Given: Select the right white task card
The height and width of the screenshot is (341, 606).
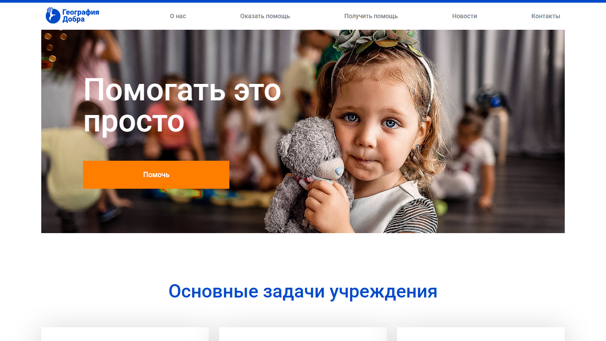Looking at the screenshot, I should tap(481, 334).
